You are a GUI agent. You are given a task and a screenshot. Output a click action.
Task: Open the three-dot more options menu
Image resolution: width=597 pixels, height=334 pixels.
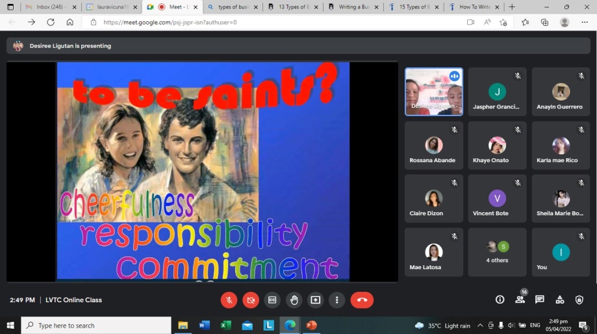pos(337,300)
